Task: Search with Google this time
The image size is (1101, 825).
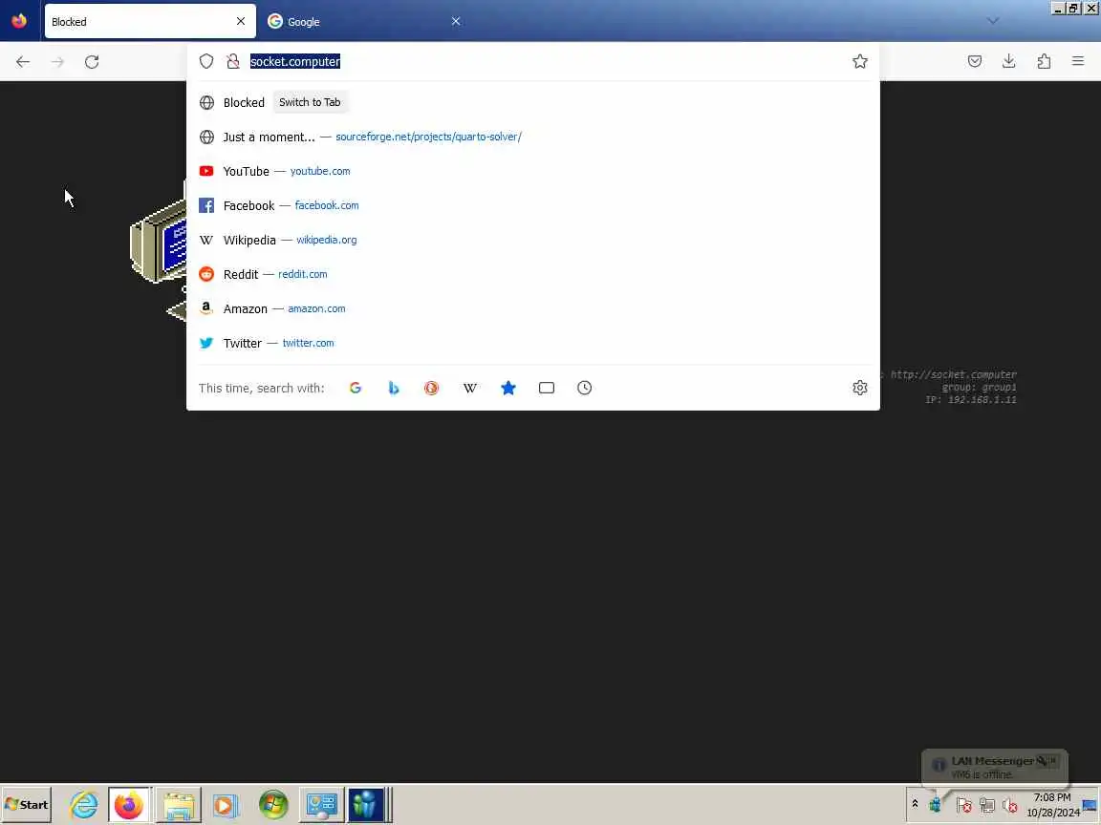Action: 356,388
